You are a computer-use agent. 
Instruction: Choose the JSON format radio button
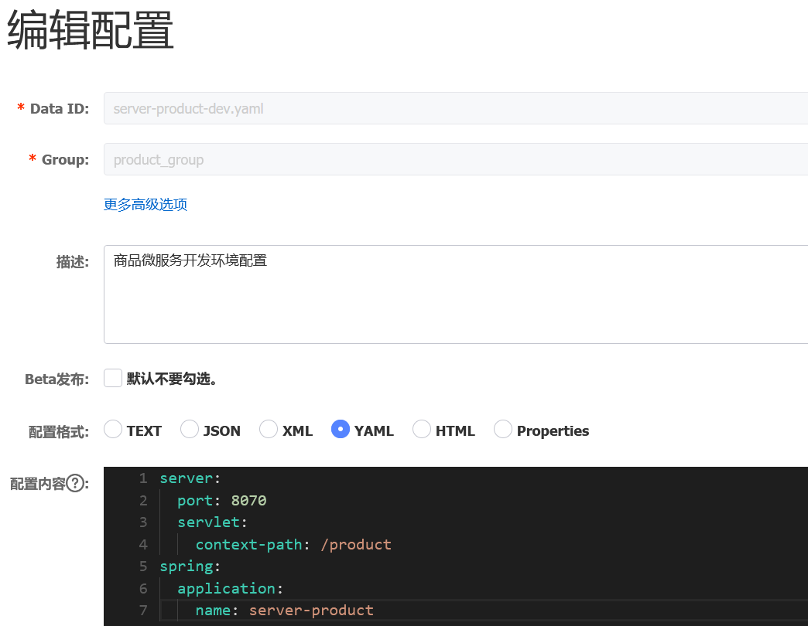[x=190, y=430]
